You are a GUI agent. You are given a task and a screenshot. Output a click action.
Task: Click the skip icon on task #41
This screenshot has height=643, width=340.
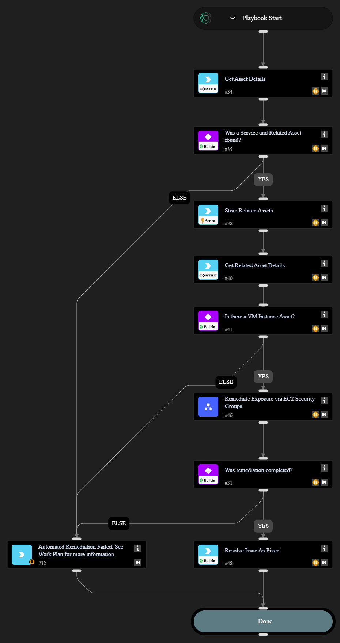[324, 329]
